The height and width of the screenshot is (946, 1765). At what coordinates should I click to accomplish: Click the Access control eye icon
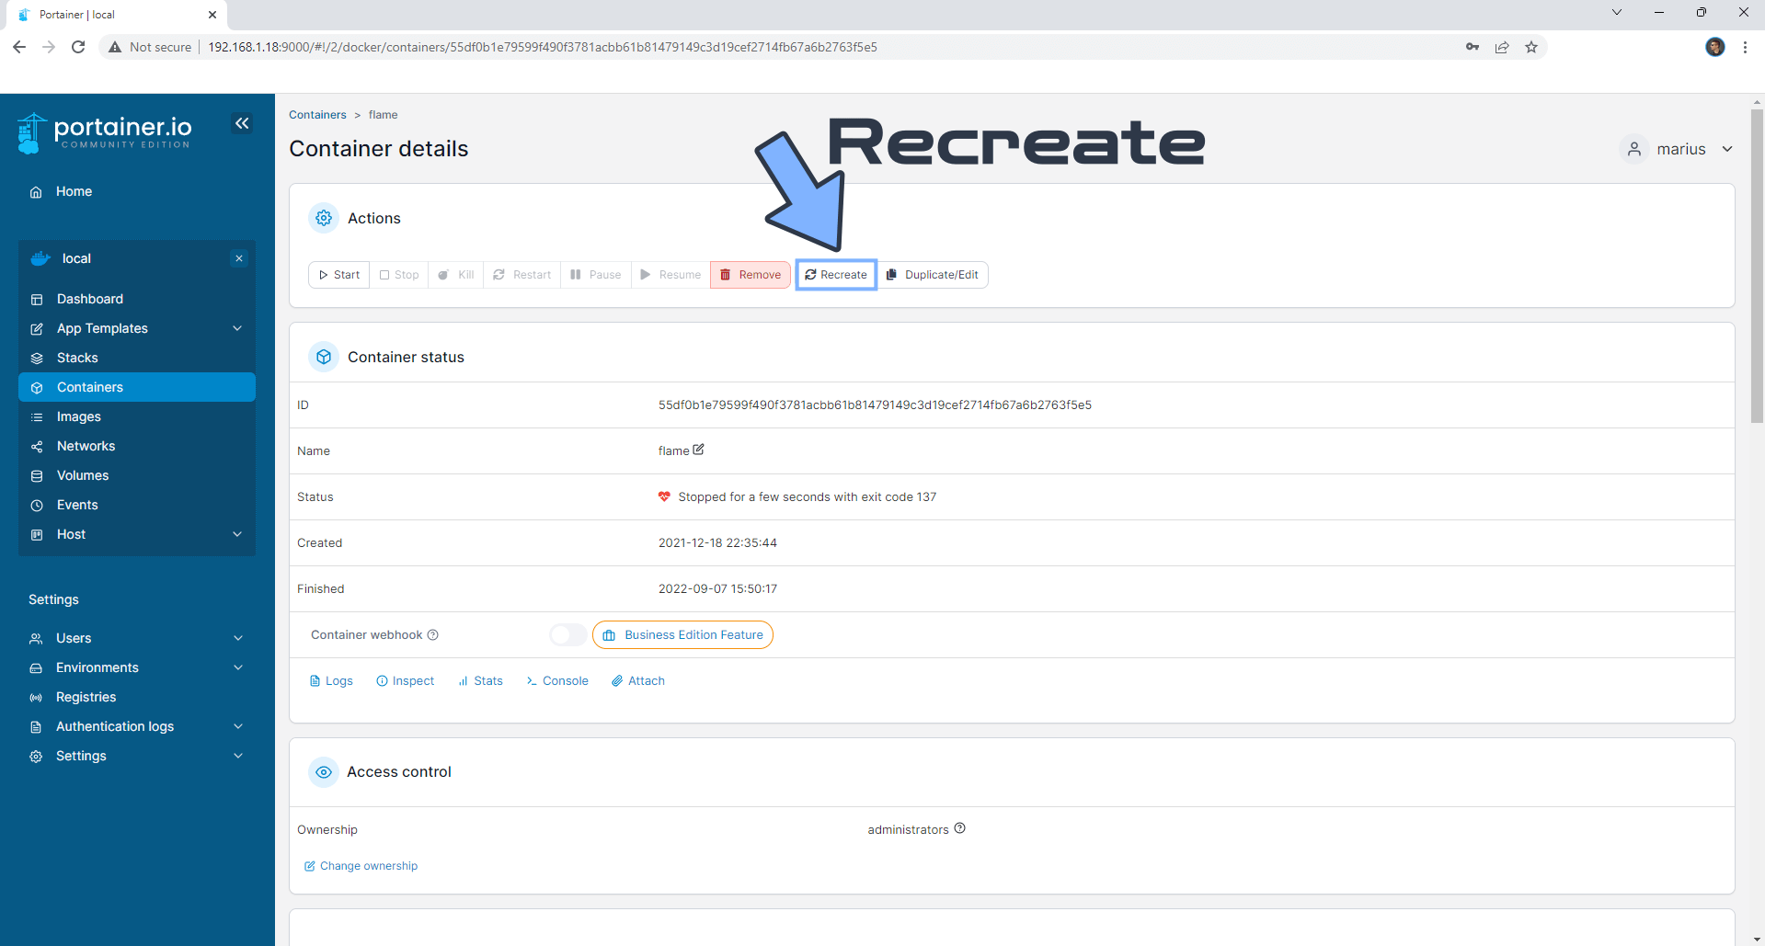coord(324,771)
